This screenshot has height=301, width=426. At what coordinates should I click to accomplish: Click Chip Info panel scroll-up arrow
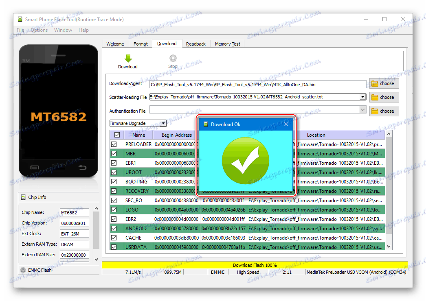click(96, 208)
